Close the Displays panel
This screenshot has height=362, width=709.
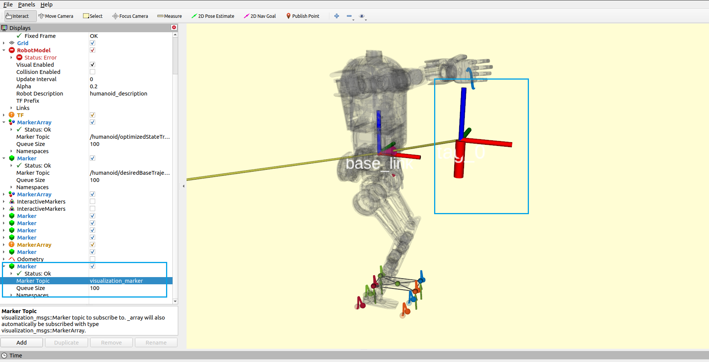pyautogui.click(x=174, y=27)
